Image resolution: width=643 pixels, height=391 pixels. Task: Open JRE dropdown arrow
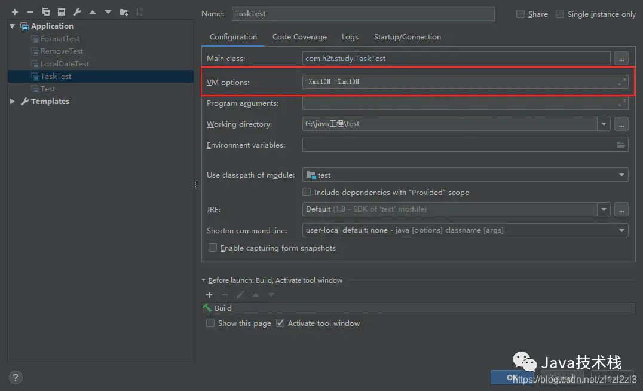(604, 209)
